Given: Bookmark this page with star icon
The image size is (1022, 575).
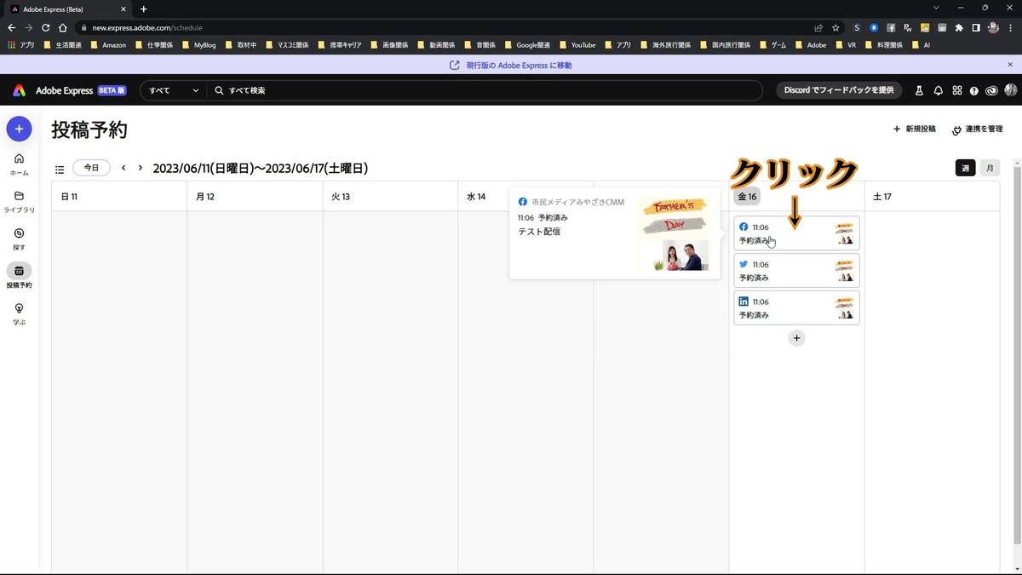Looking at the screenshot, I should (835, 27).
